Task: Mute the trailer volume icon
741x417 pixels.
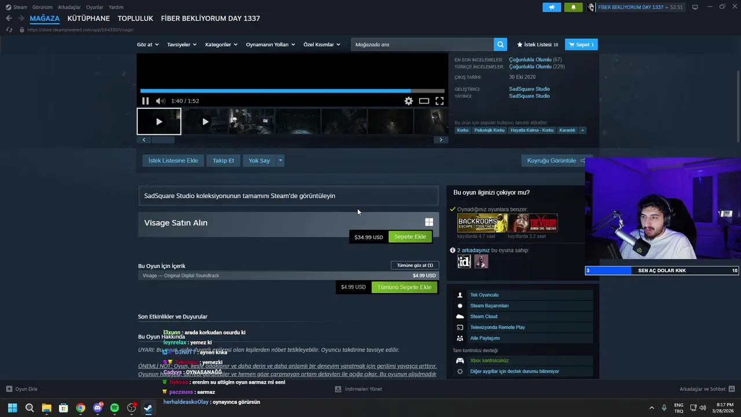Action: pos(160,101)
